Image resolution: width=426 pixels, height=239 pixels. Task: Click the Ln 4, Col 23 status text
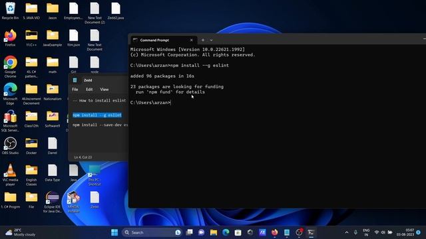[83, 157]
